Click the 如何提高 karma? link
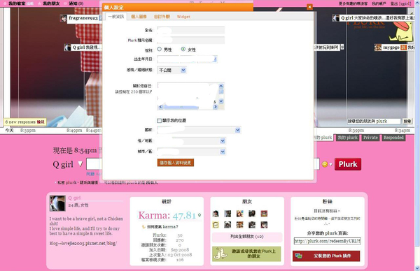This screenshot has width=420, height=271. click(162, 226)
